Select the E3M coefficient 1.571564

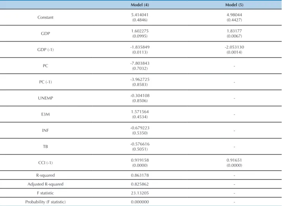click(140, 112)
